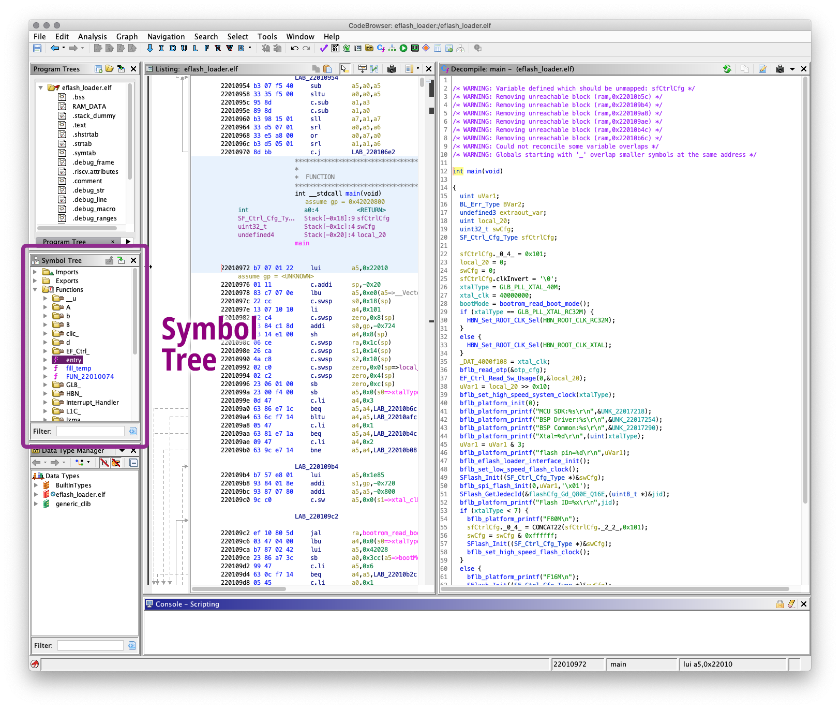Open the Analysis menu
This screenshot has height=709, width=840.
pyautogui.click(x=92, y=37)
